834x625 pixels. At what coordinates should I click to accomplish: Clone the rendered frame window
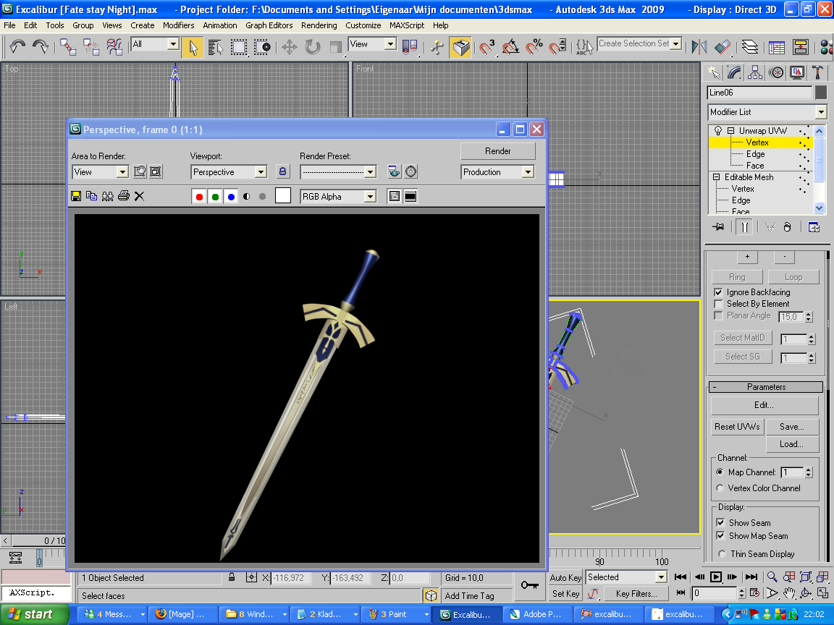pyautogui.click(x=107, y=196)
